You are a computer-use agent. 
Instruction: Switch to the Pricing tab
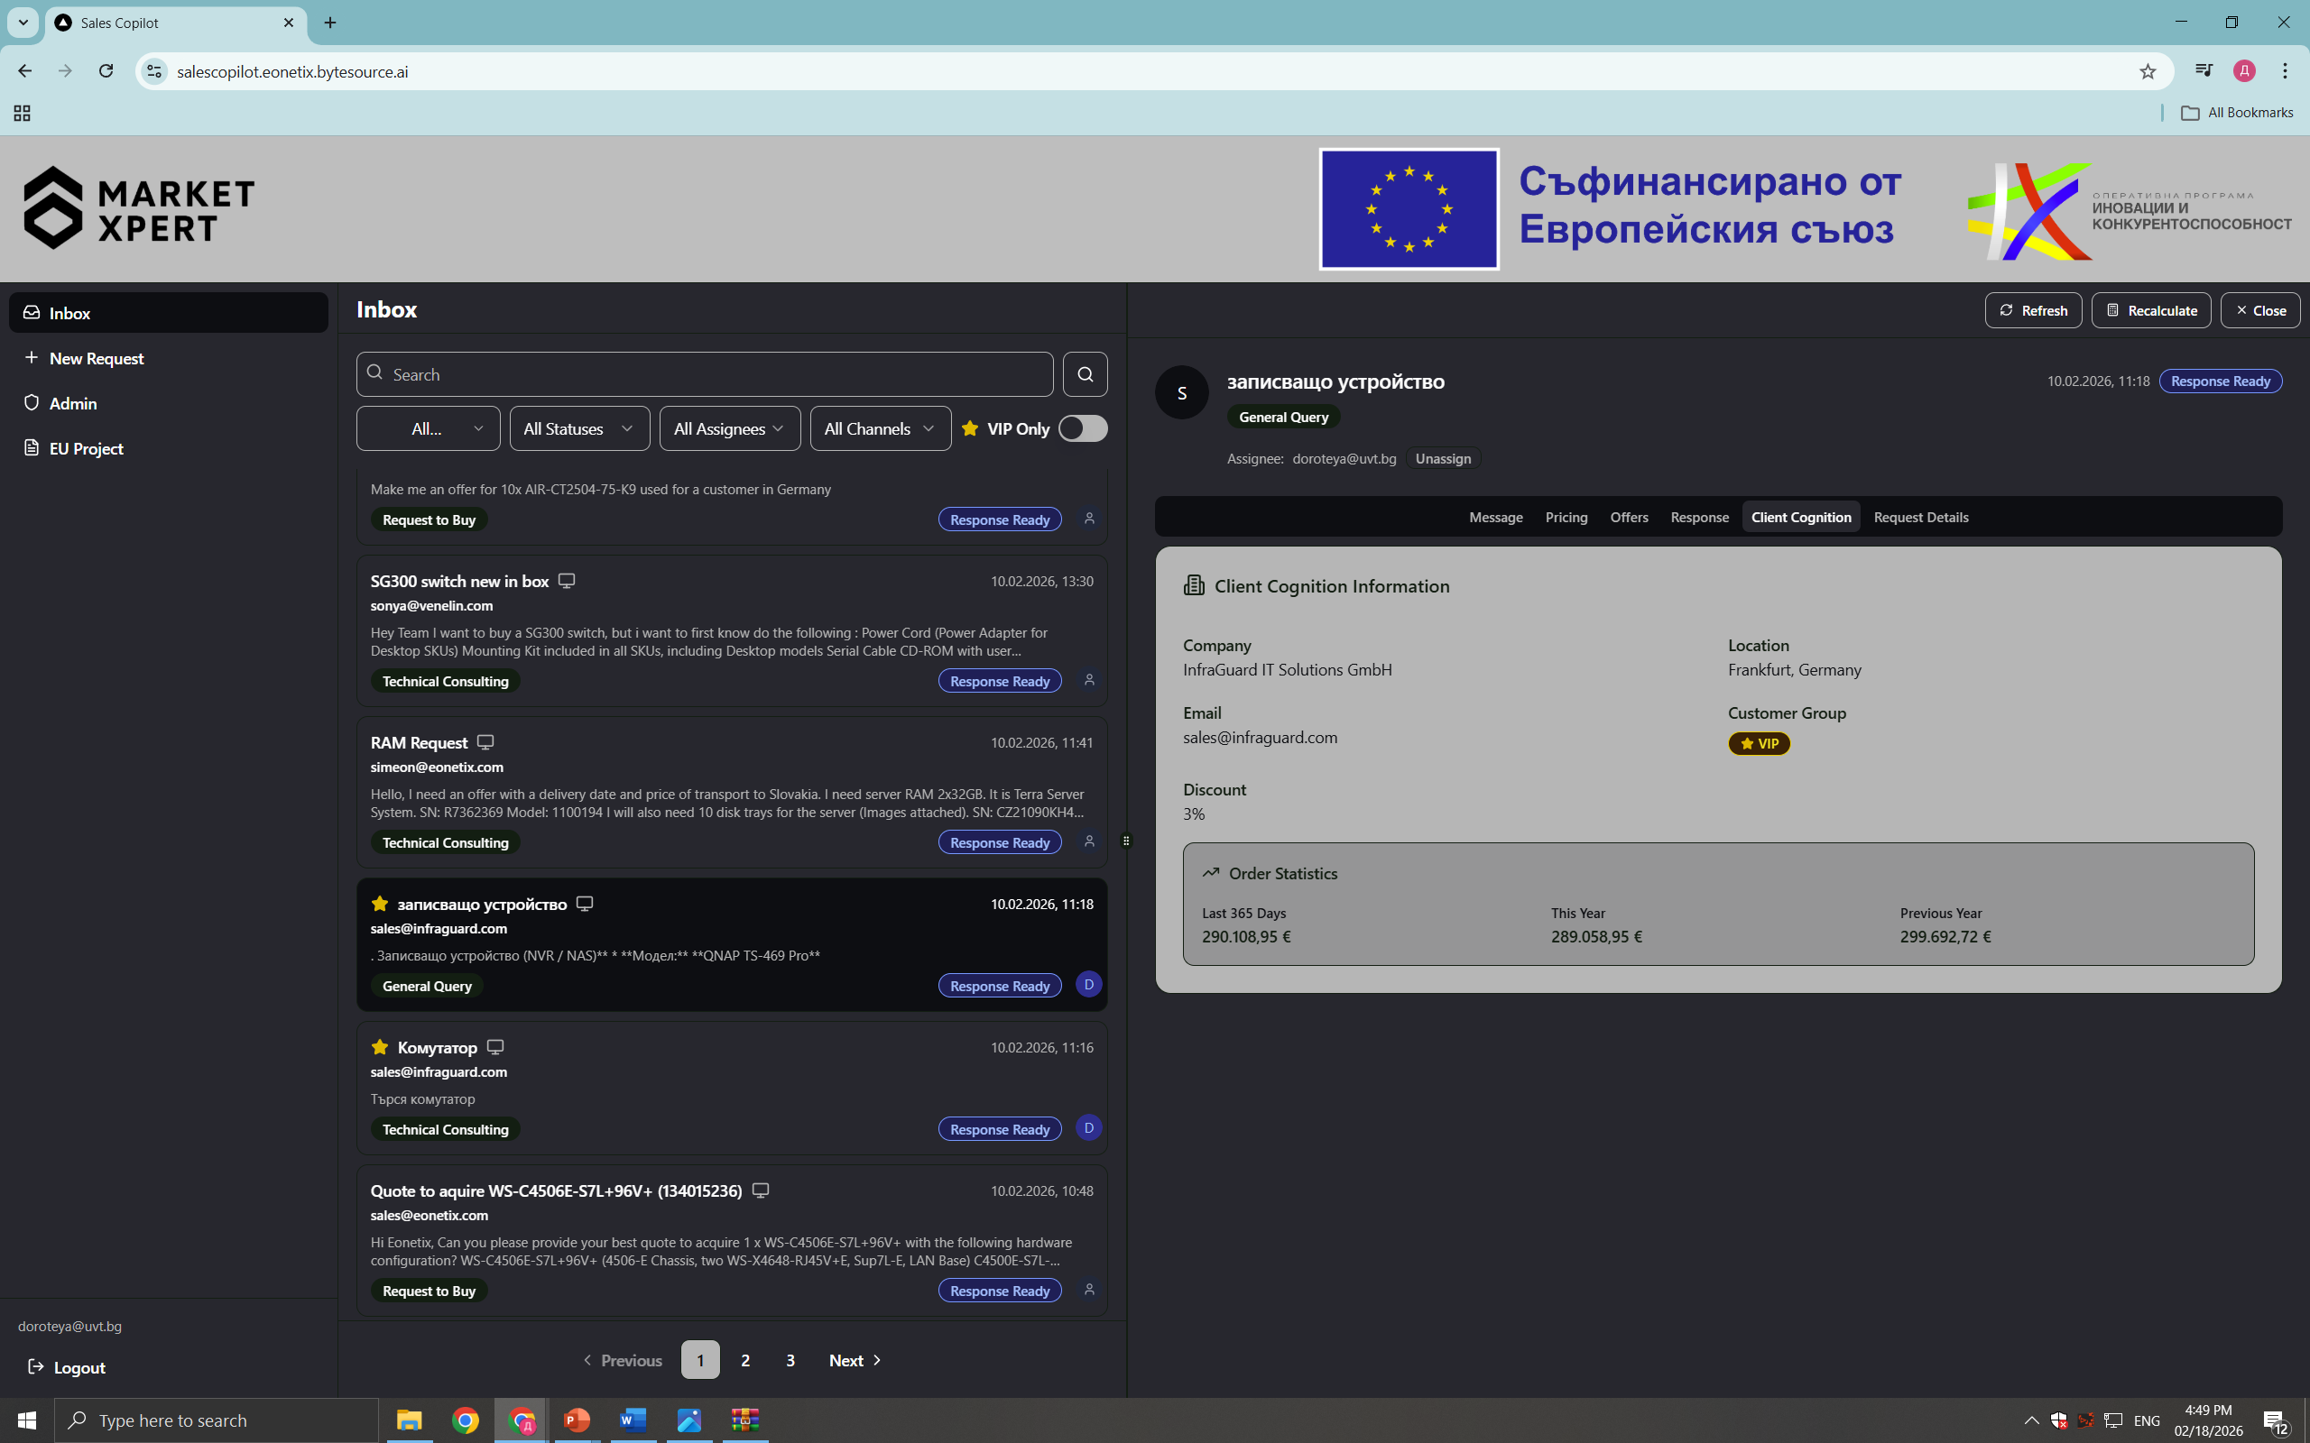(x=1566, y=518)
